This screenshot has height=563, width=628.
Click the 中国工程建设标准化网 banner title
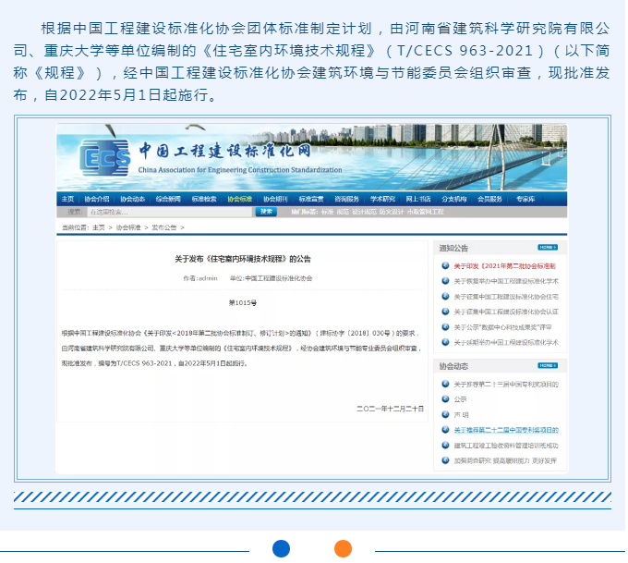tap(225, 151)
